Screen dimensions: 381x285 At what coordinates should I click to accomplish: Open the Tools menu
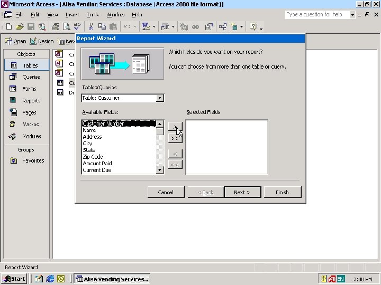coord(93,15)
